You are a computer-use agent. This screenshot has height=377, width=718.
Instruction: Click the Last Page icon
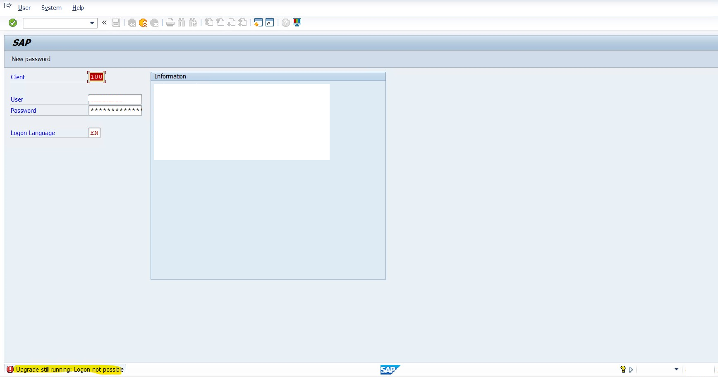[242, 23]
